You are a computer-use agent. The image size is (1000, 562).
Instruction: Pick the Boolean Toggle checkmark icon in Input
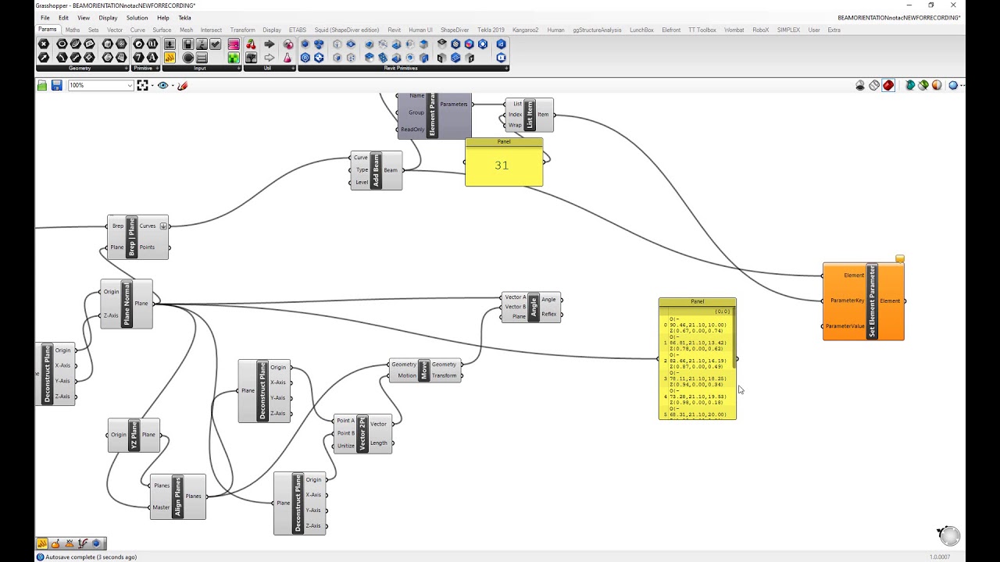[x=215, y=44]
